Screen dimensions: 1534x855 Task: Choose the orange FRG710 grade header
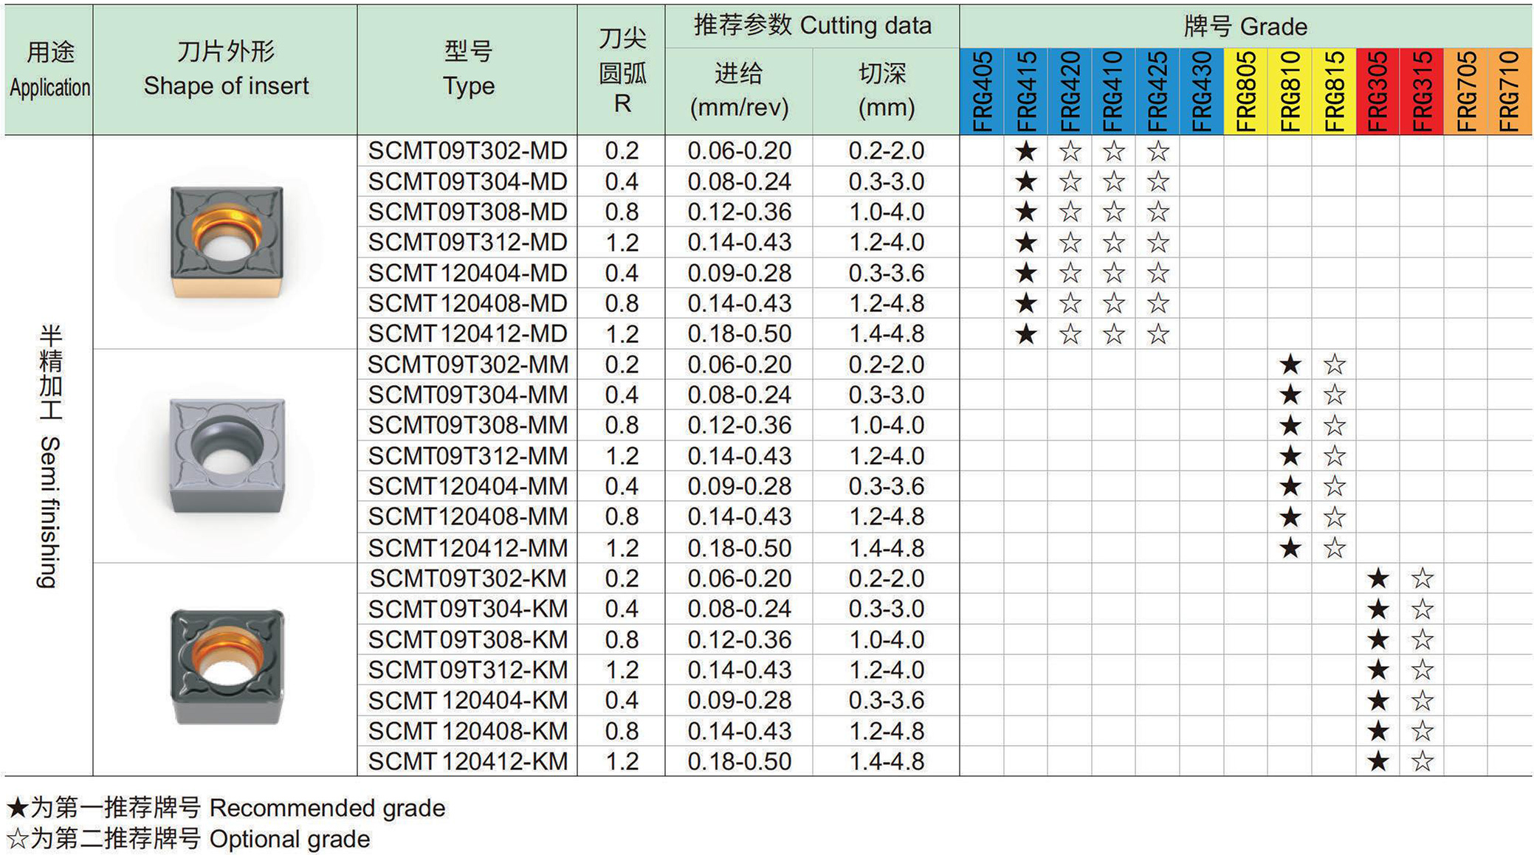pyautogui.click(x=1510, y=91)
